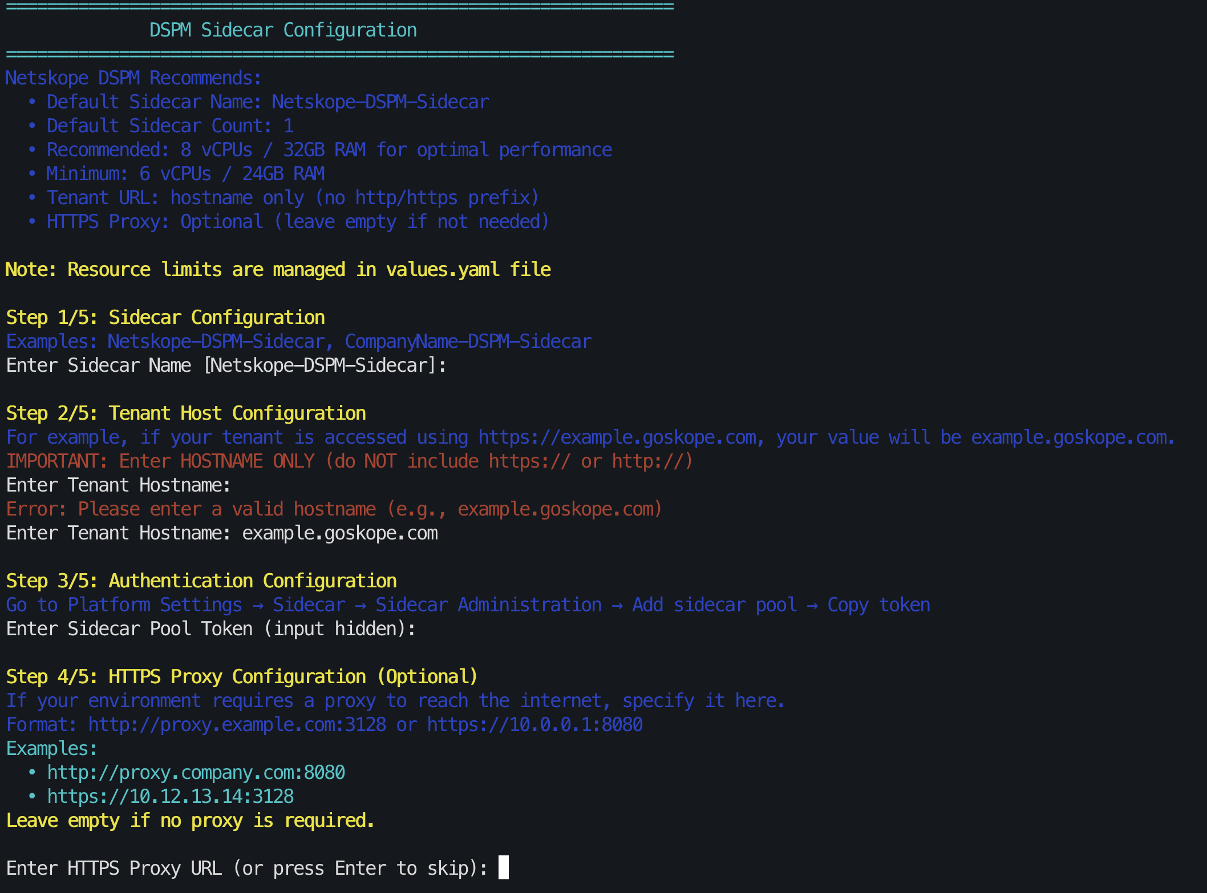Screen dimensions: 1207x893
Task: Click the 'IMPORTANT: Enter HOSTNAME ONLY' warning line
Action: click(349, 461)
